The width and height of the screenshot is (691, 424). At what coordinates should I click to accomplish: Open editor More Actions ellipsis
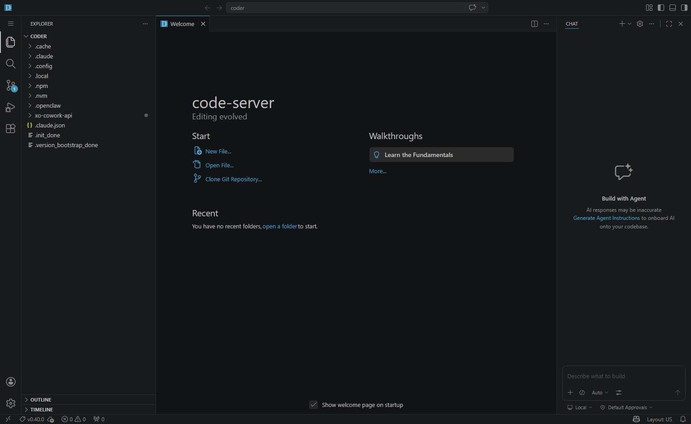tap(546, 24)
